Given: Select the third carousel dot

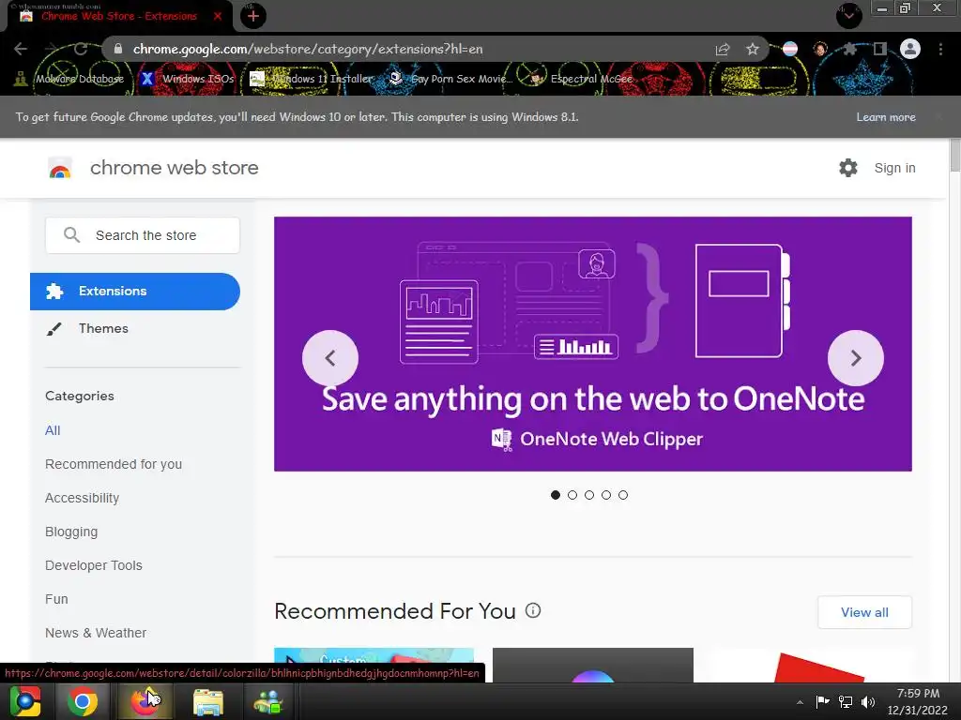Looking at the screenshot, I should coord(589,495).
